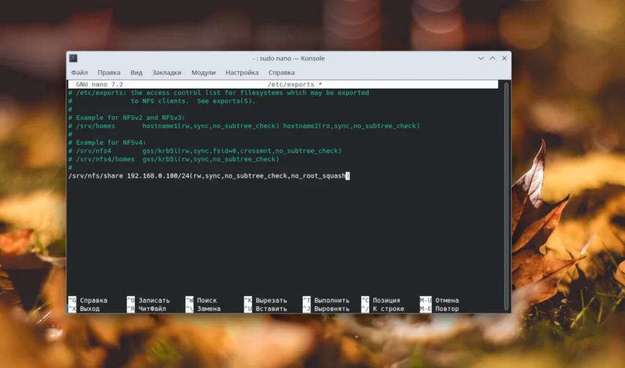The width and height of the screenshot is (625, 368).
Task: Click the /srv/nfs4/homes comment line
Action: (x=174, y=159)
